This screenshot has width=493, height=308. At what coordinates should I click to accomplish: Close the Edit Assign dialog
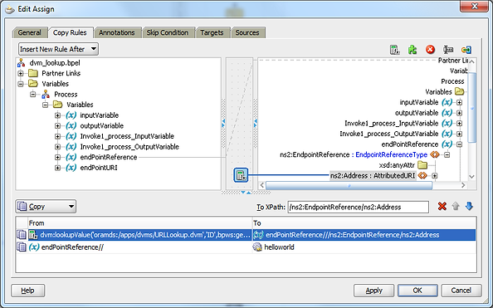tap(475, 6)
